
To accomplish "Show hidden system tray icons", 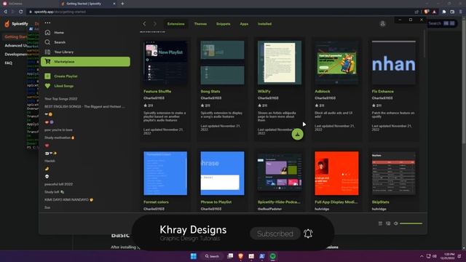I will coord(422,256).
